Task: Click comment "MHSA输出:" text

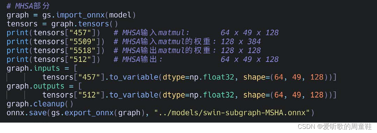Action: tap(142, 59)
